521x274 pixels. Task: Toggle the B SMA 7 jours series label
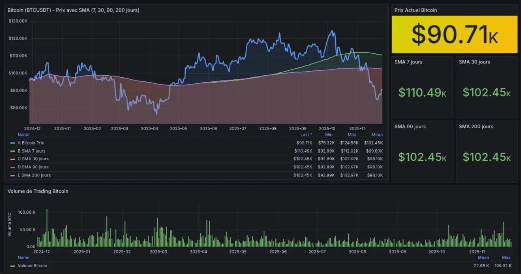pyautogui.click(x=32, y=151)
